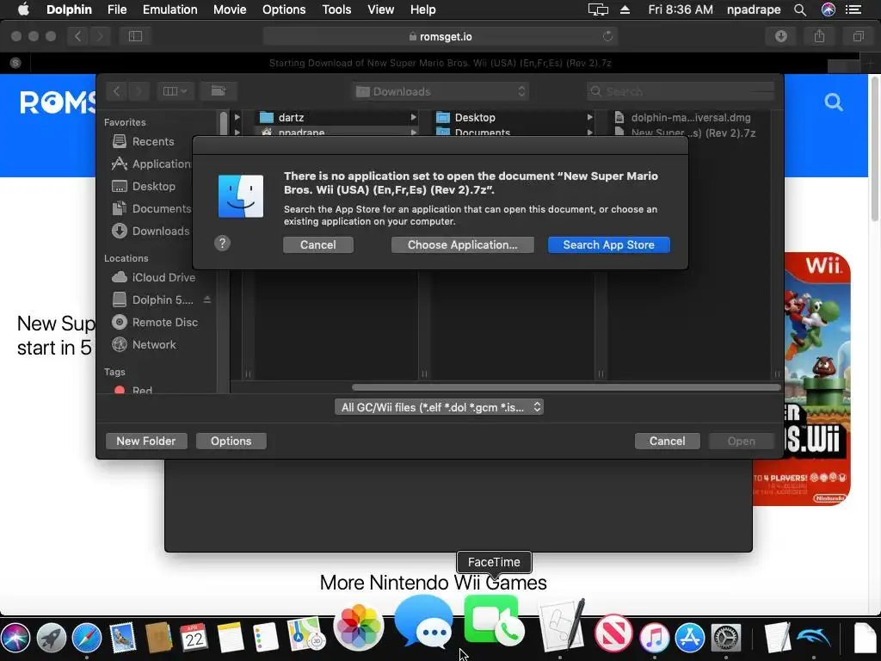Select Desktop folder in column view

click(475, 117)
